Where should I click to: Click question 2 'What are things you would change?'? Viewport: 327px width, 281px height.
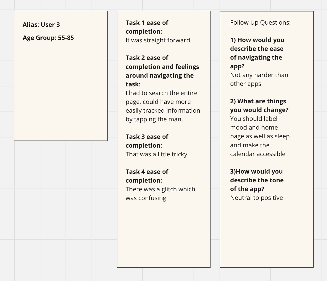[259, 106]
